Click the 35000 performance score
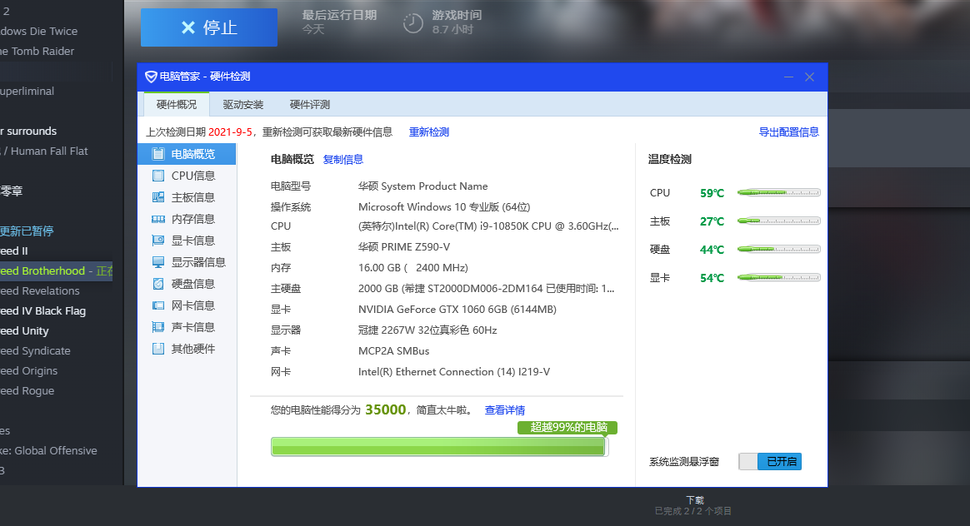 pyautogui.click(x=385, y=409)
